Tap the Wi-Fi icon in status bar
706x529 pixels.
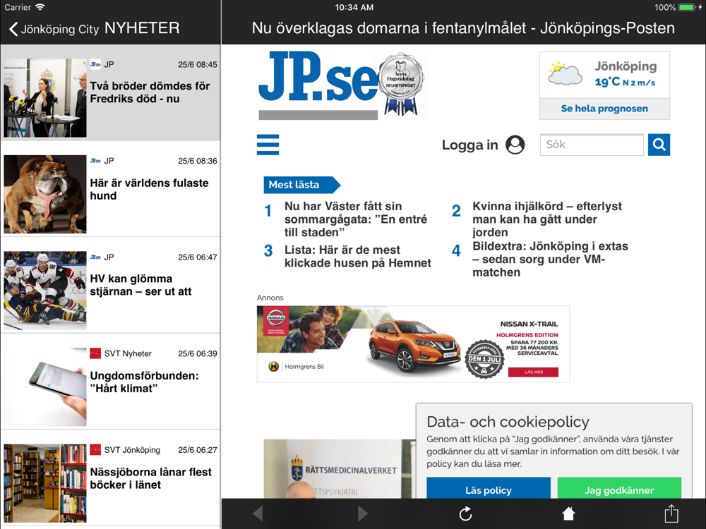40,7
